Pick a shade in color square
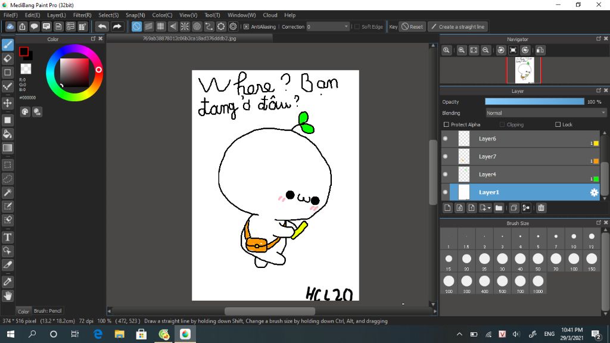This screenshot has width=610, height=343. 74,73
